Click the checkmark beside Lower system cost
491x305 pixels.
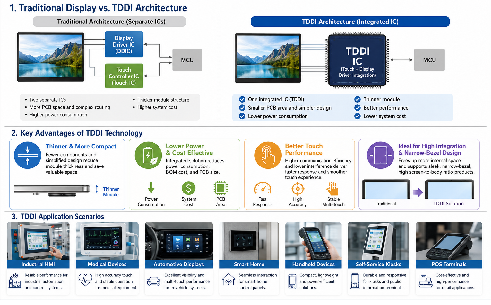[x=357, y=116]
